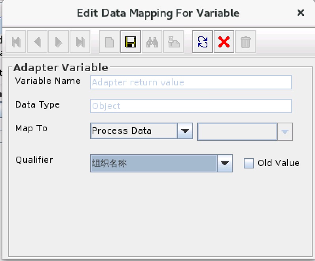Jump to the last record icon
This screenshot has height=261, width=315.
[x=80, y=42]
